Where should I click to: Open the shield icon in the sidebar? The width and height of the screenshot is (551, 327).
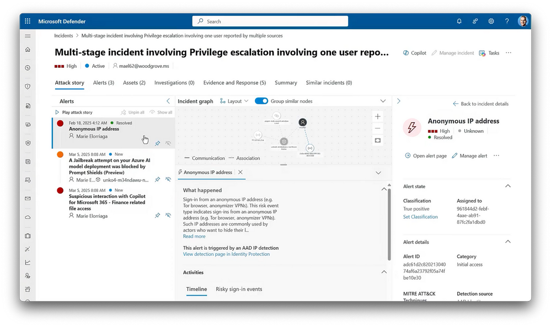point(28,87)
